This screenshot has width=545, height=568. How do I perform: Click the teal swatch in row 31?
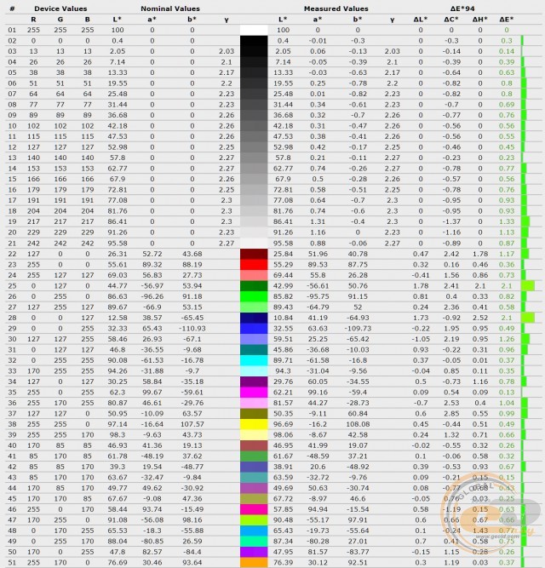tap(254, 349)
